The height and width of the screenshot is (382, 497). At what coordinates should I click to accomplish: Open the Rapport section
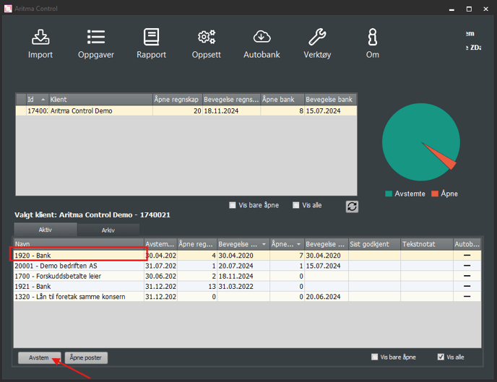pyautogui.click(x=151, y=43)
